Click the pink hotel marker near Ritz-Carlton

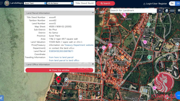(x=154, y=88)
